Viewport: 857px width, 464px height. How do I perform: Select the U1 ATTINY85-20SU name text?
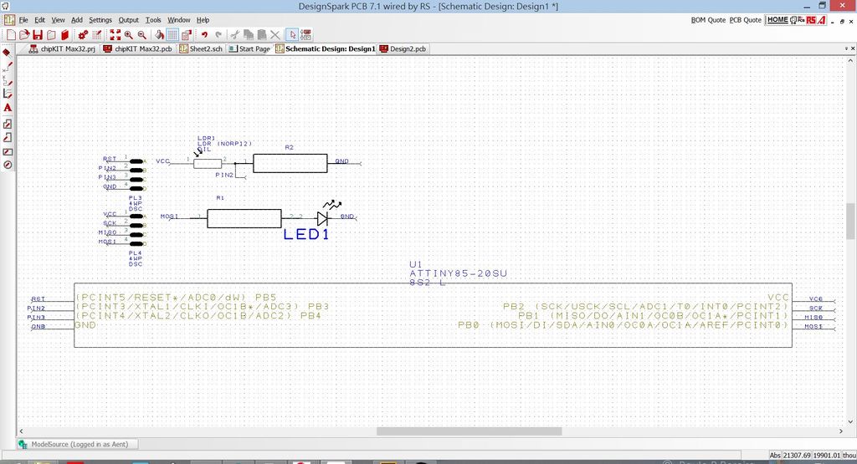tap(458, 273)
